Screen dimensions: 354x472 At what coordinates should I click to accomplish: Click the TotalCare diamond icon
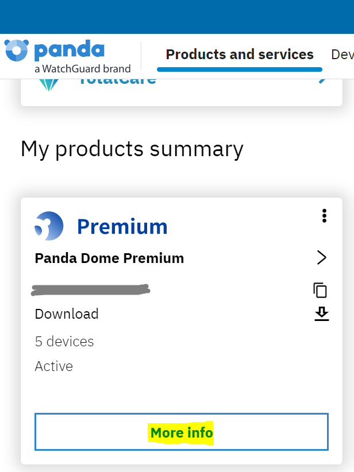click(48, 85)
